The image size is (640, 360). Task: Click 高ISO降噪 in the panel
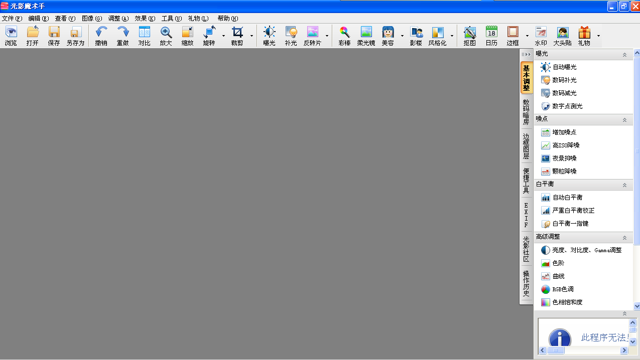click(x=560, y=145)
